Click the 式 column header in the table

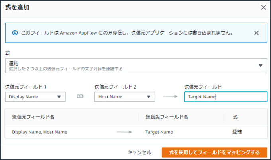pos(235,117)
